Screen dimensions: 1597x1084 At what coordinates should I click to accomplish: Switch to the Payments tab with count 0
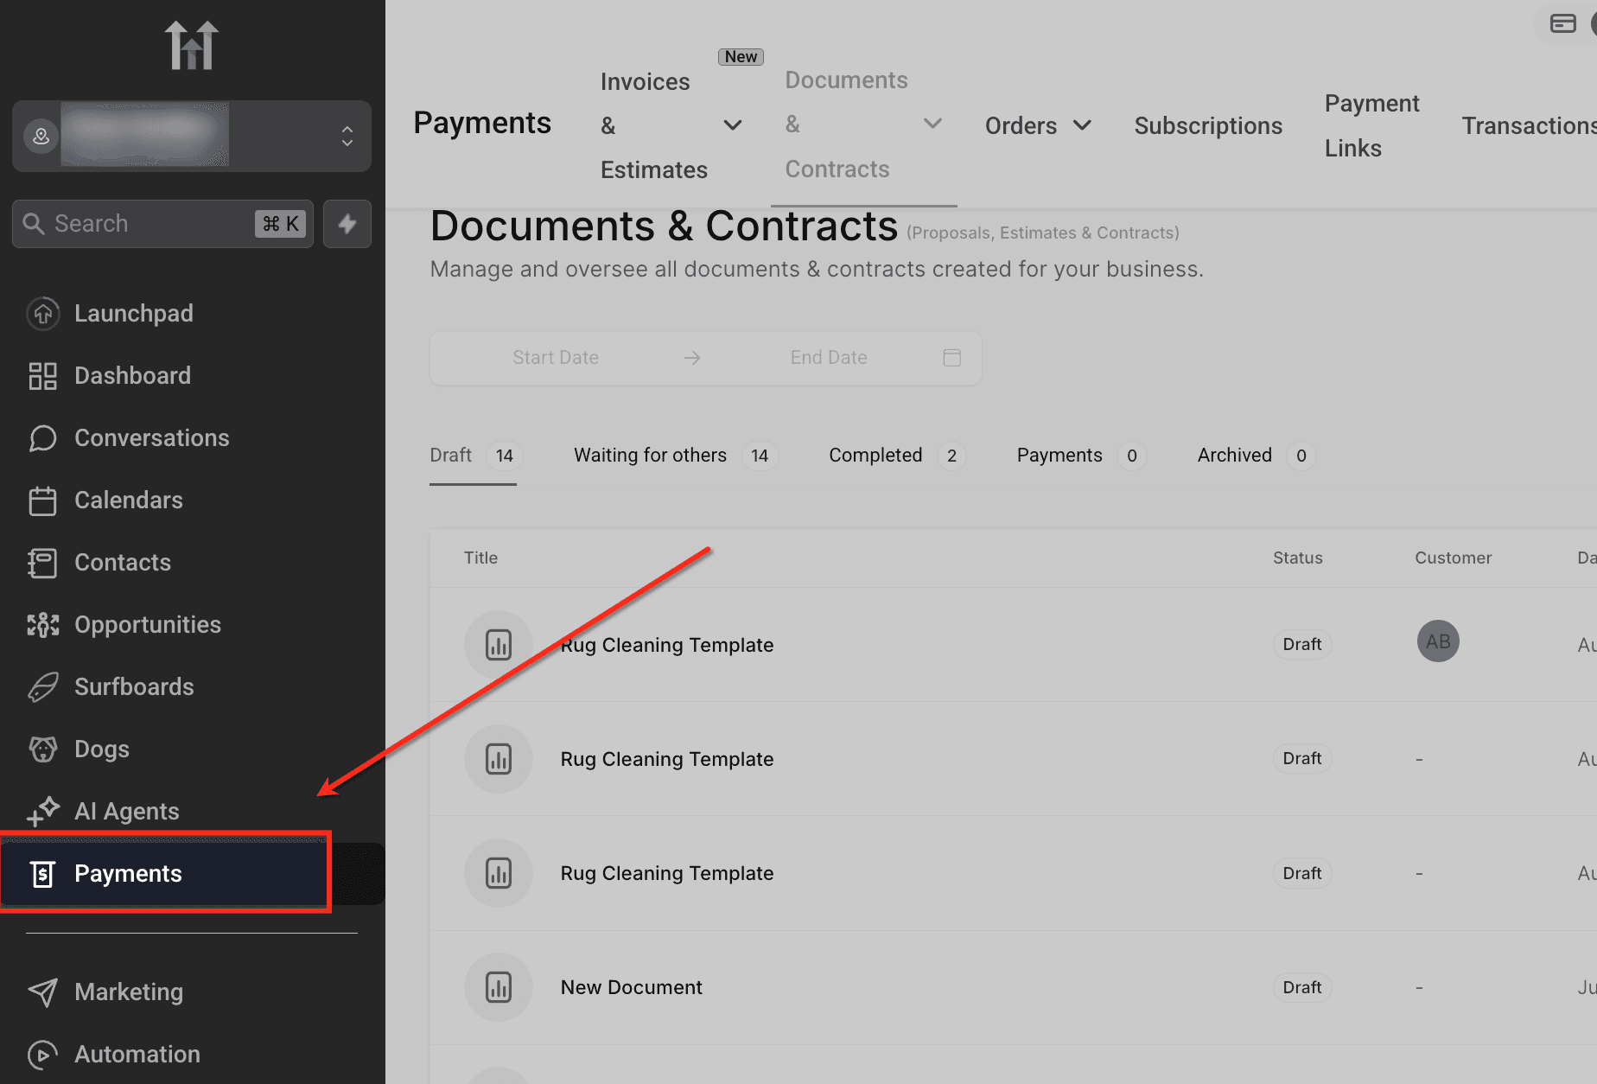[x=1080, y=455]
